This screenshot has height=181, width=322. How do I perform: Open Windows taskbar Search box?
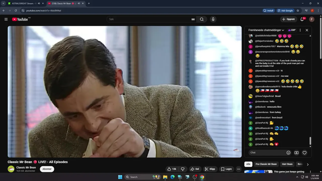click(x=142, y=177)
